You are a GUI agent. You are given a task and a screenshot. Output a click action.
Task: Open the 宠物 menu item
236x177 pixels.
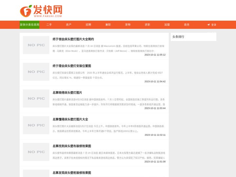[x=128, y=25]
